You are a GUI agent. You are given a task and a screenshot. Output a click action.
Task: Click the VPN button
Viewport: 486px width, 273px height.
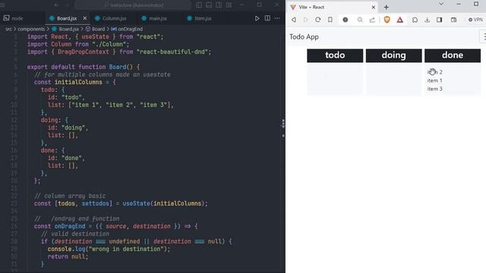(475, 20)
